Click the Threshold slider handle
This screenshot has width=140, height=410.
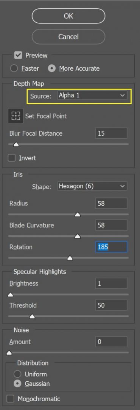32,317
